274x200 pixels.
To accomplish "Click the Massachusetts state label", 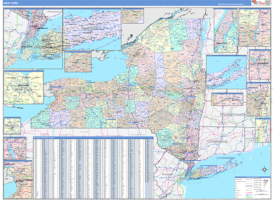I will point(233,115).
